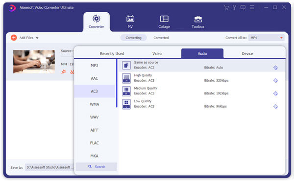The image size is (294, 181).
Task: Open the Converter tab
Action: 97,22
